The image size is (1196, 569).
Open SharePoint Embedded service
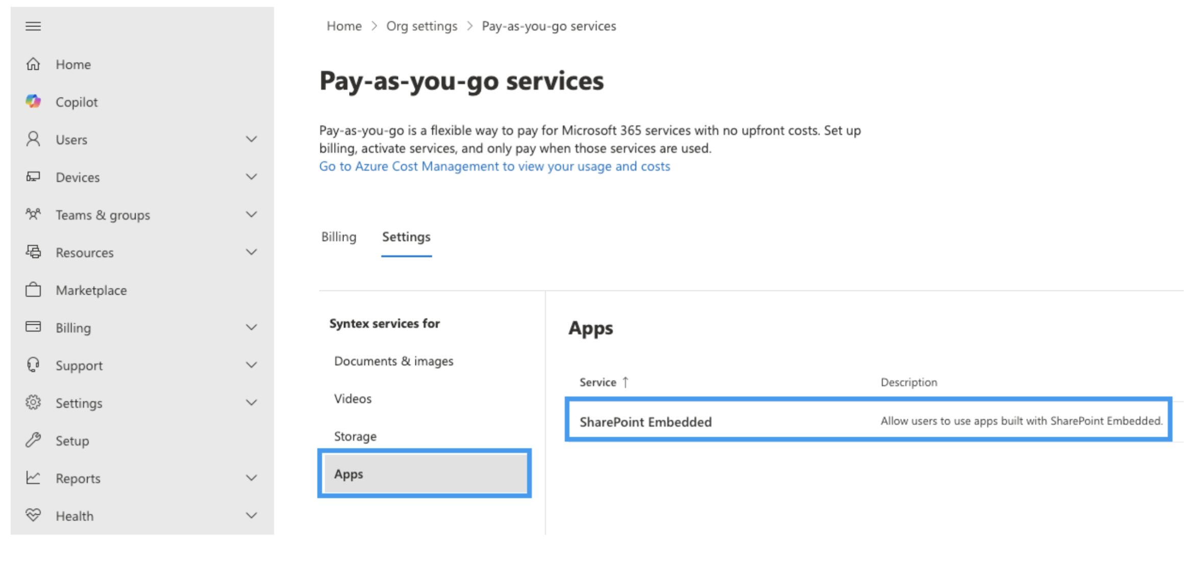click(645, 422)
